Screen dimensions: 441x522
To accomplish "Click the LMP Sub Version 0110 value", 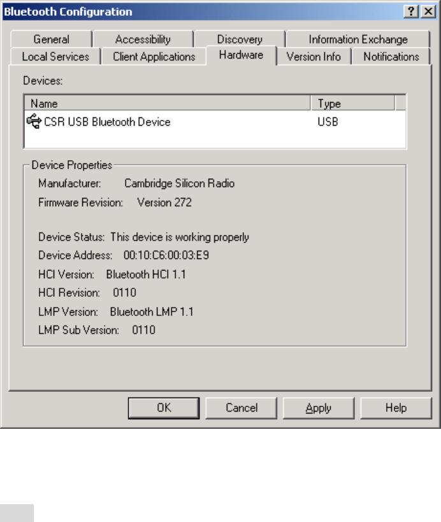I will point(143,331).
